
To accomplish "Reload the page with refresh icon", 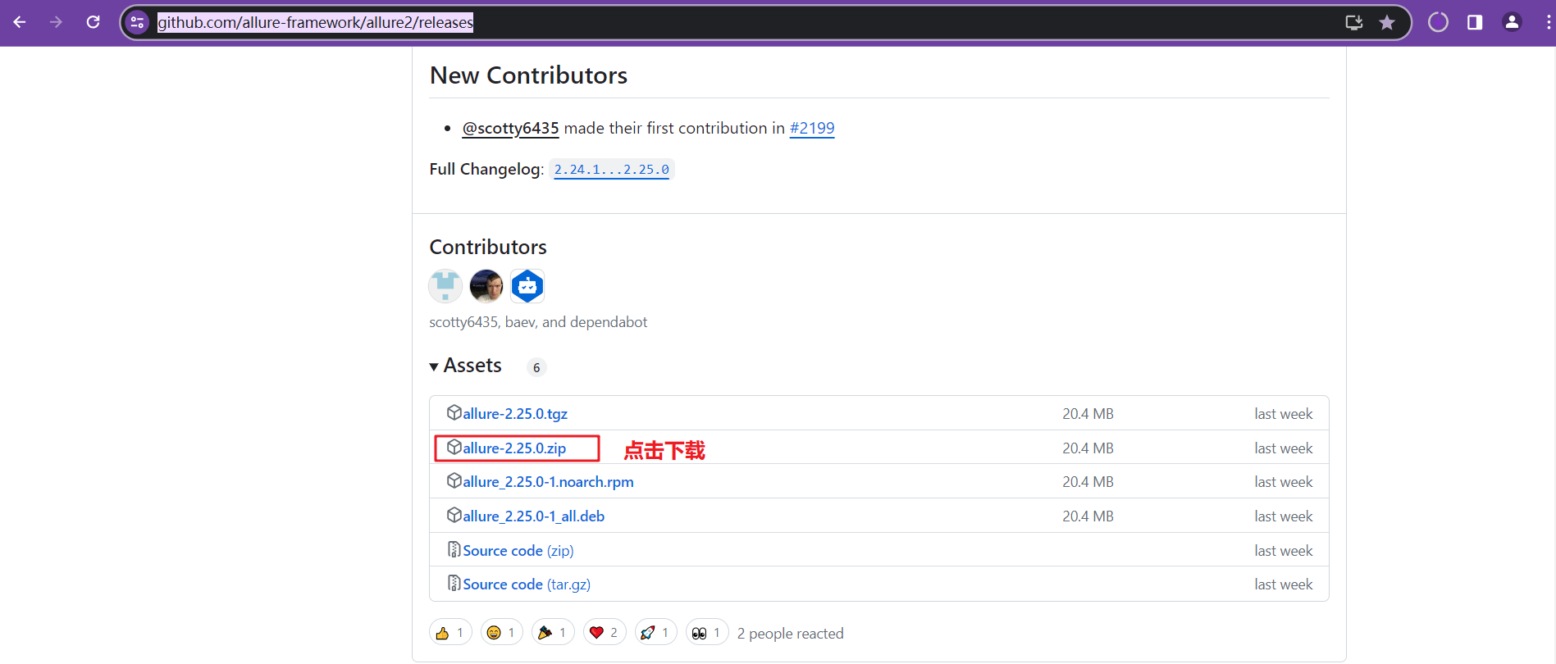I will [94, 22].
